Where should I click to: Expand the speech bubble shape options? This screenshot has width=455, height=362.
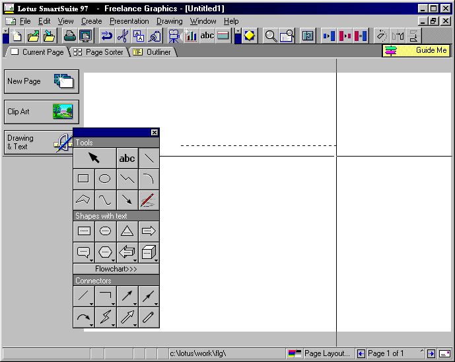click(x=91, y=260)
